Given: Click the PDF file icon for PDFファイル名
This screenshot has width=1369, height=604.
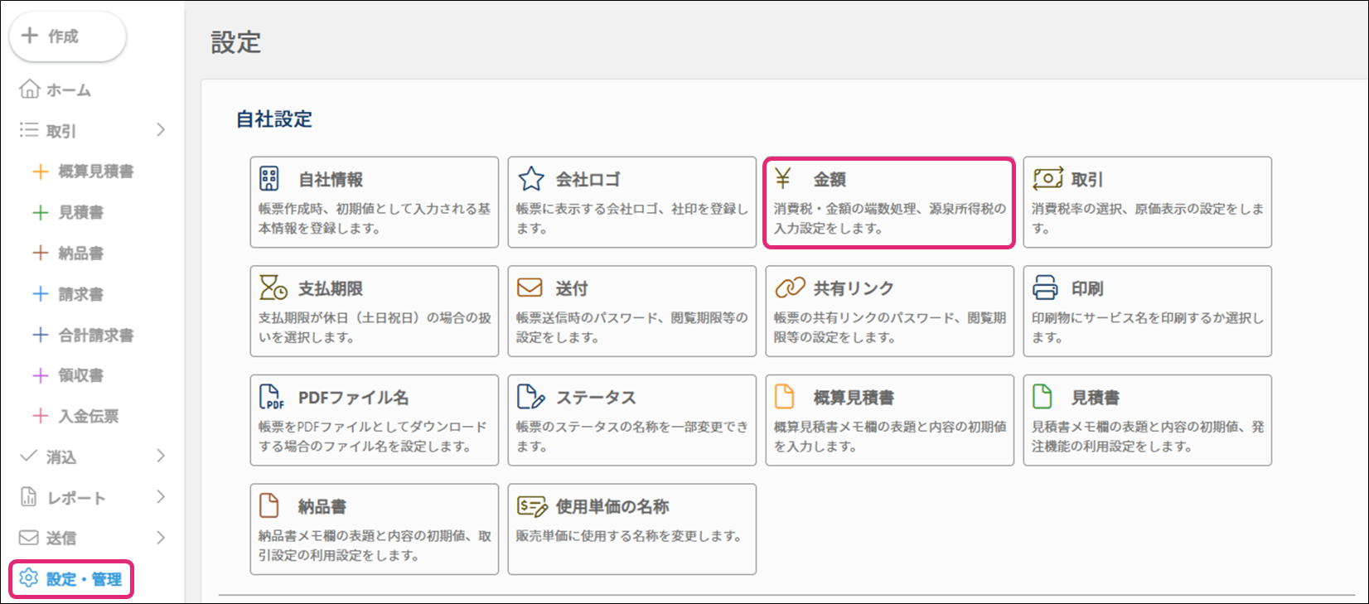Looking at the screenshot, I should [x=272, y=397].
